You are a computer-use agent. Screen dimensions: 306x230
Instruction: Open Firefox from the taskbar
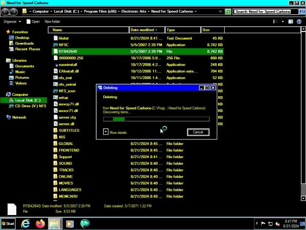(x=40, y=224)
